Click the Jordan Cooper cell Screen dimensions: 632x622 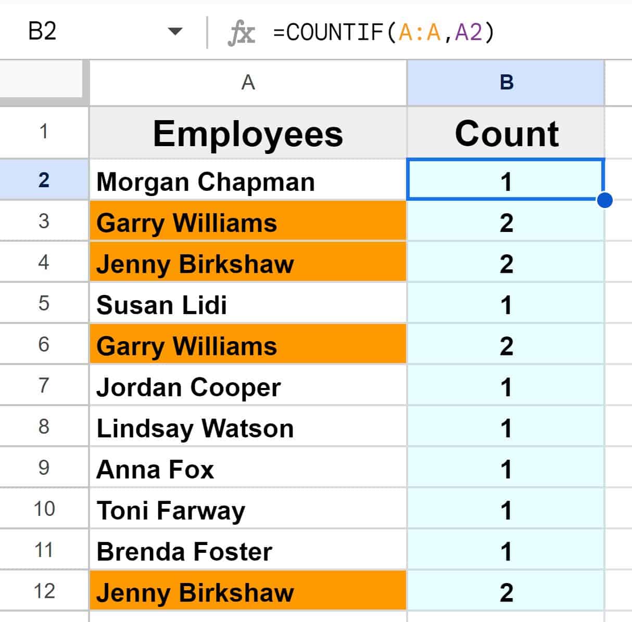[x=247, y=386]
